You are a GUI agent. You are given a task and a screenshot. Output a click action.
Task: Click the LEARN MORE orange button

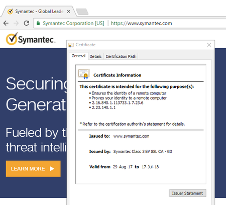click(33, 169)
